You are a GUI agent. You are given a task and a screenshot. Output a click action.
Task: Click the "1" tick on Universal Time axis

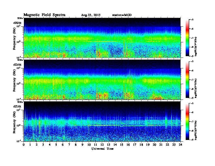(x=30, y=145)
